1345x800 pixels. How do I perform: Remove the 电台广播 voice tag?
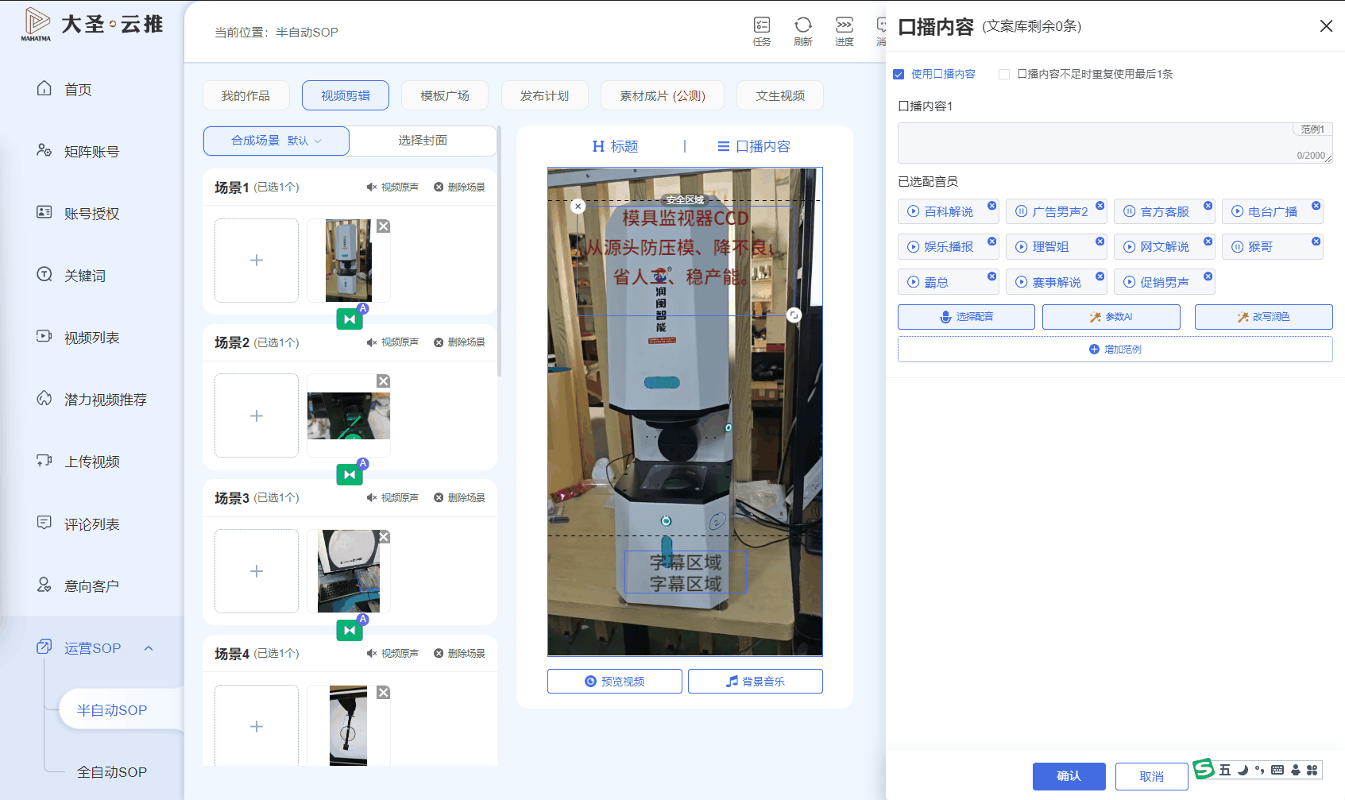click(1316, 206)
